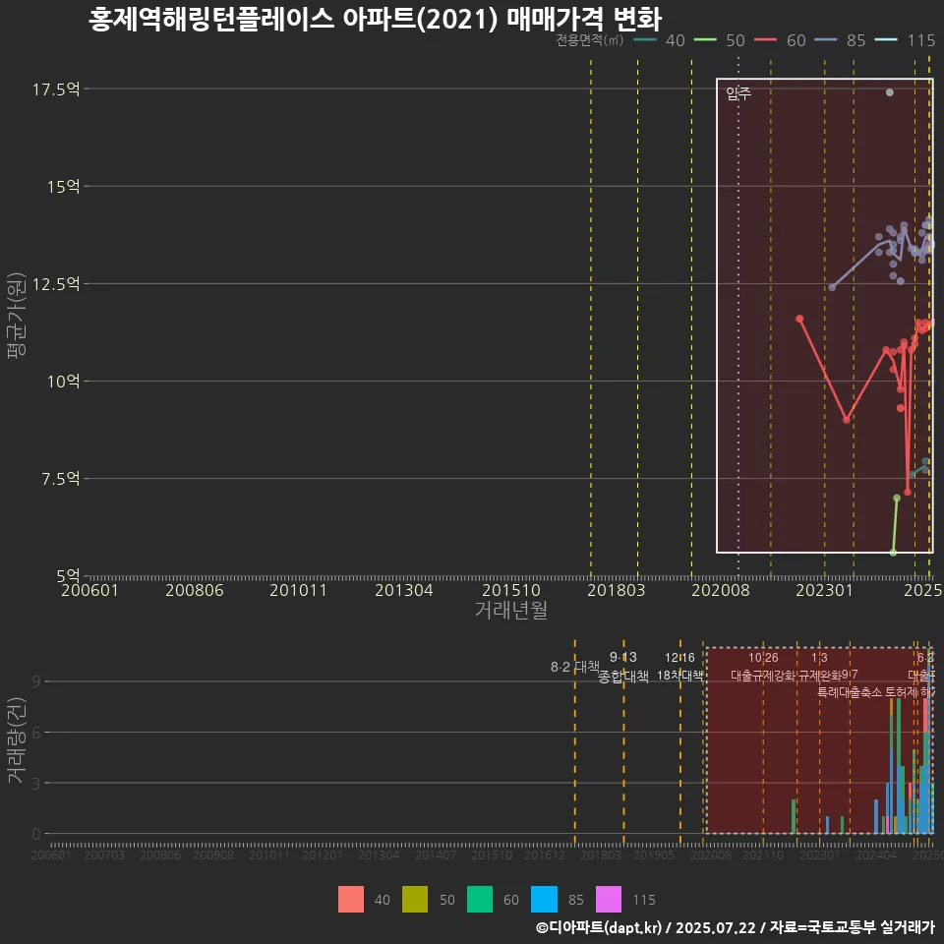Click the first 85㎡ point near 12.5억
The height and width of the screenshot is (944, 944).
pyautogui.click(x=832, y=287)
